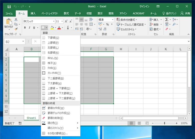
Task: Click the Select All corner triangle
Action: point(6,49)
